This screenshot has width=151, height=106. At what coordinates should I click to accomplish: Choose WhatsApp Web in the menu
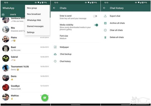[x=34, y=20]
